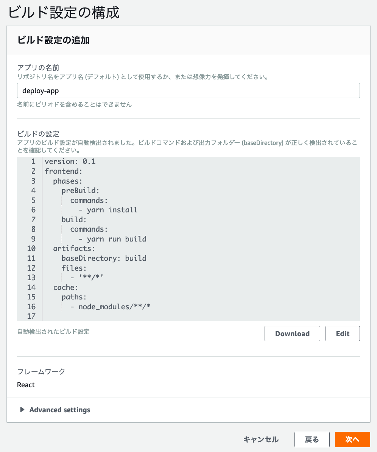Viewport: 377px width, 452px height.
Task: Click the 'cache:' line
Action: (x=66, y=287)
